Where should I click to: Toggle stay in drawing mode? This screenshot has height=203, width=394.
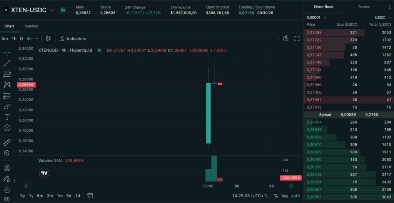(7, 179)
